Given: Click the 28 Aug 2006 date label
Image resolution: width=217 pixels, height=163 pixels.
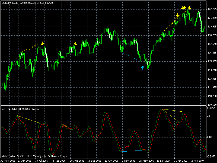Looking at the screenshot, I should point(77,161).
